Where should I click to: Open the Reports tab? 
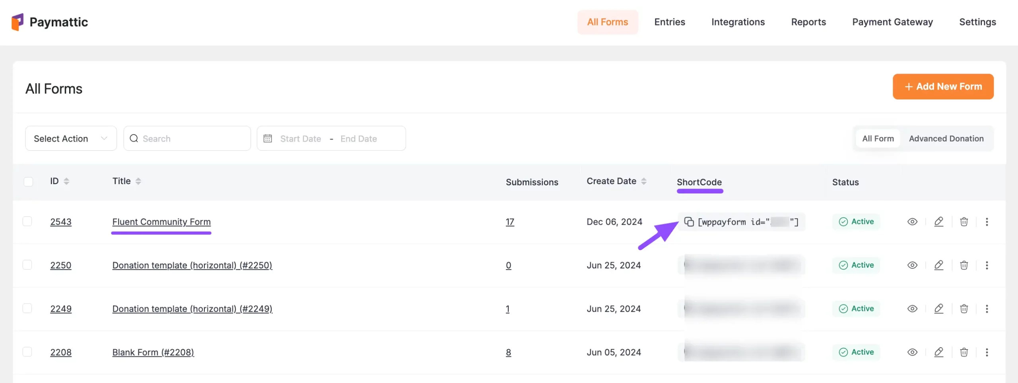point(808,22)
